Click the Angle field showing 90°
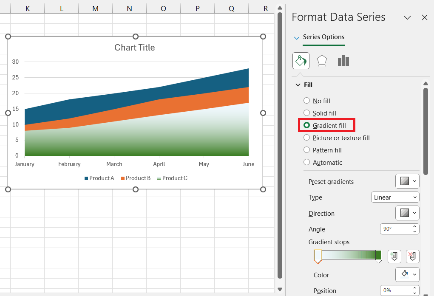 (x=395, y=229)
